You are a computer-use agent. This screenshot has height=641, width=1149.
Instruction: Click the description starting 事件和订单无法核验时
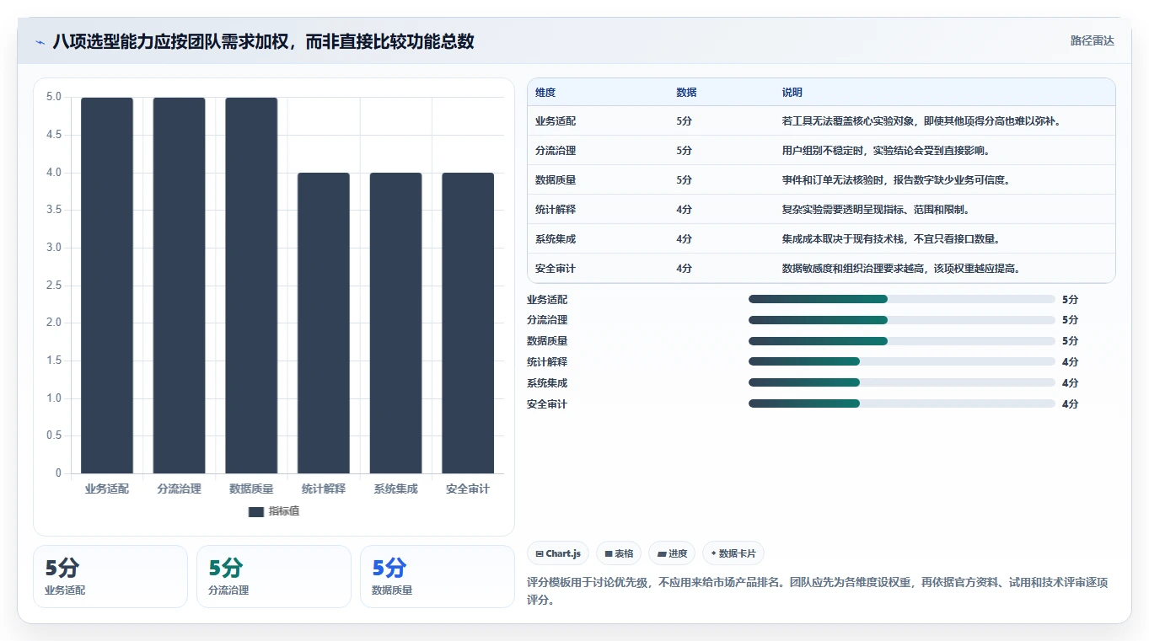[896, 180]
